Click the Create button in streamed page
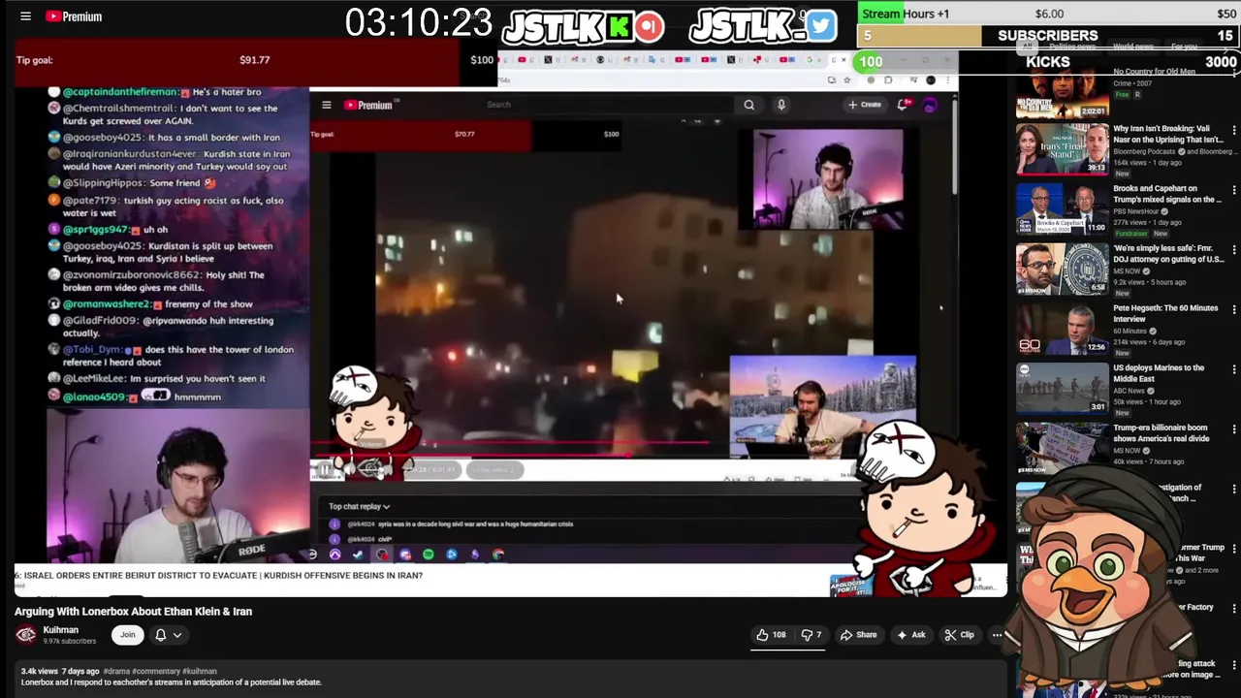This screenshot has height=698, width=1241. pyautogui.click(x=865, y=105)
